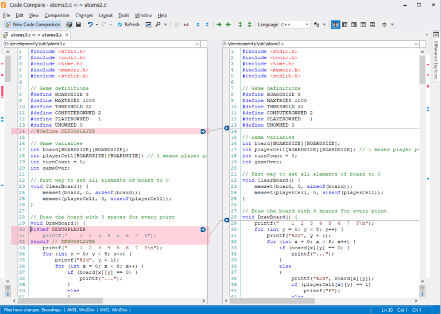The height and width of the screenshot is (314, 441).
Task: Open the folder comparison icon in toolbar
Action: tap(69, 25)
